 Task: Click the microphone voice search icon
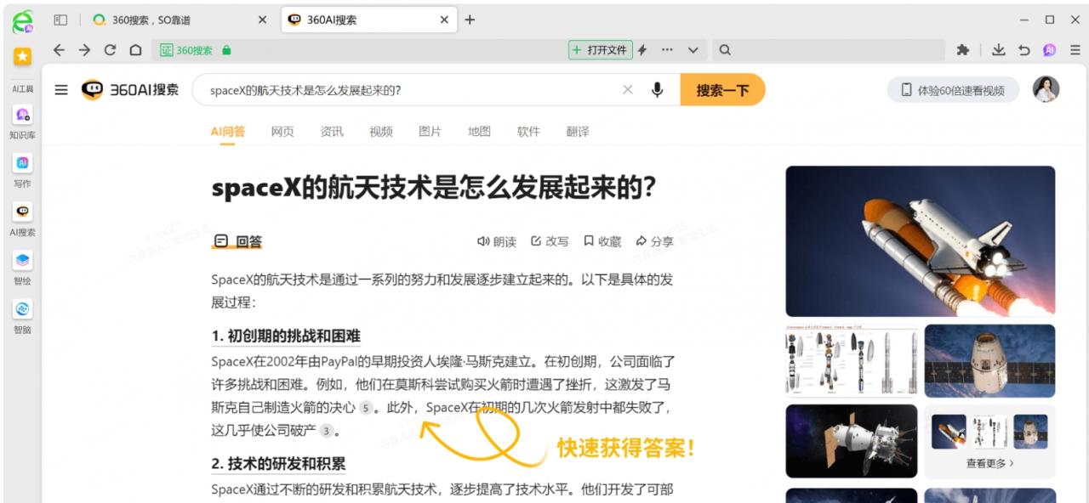coord(657,90)
